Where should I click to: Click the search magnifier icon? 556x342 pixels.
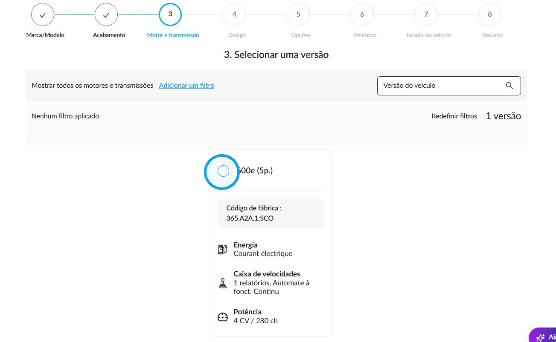tap(509, 86)
